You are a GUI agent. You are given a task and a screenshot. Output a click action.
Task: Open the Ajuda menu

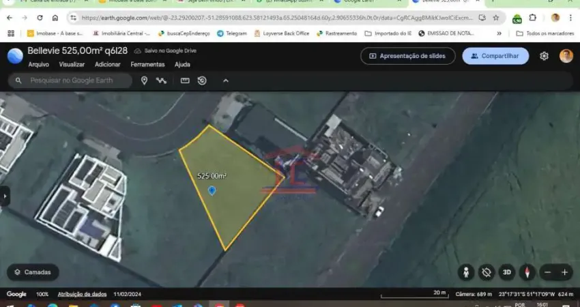tap(182, 64)
